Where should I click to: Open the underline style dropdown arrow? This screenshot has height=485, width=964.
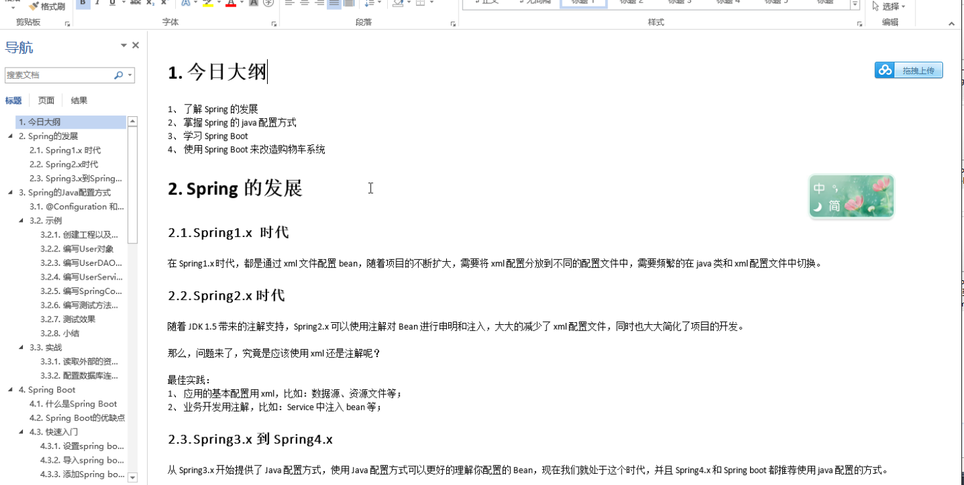123,3
